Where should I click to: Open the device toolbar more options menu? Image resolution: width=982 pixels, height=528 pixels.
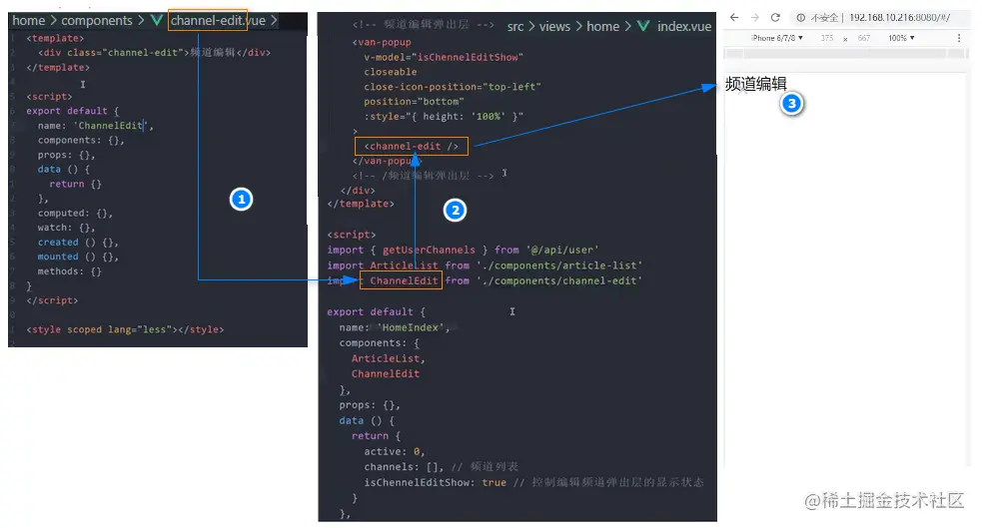coord(959,38)
